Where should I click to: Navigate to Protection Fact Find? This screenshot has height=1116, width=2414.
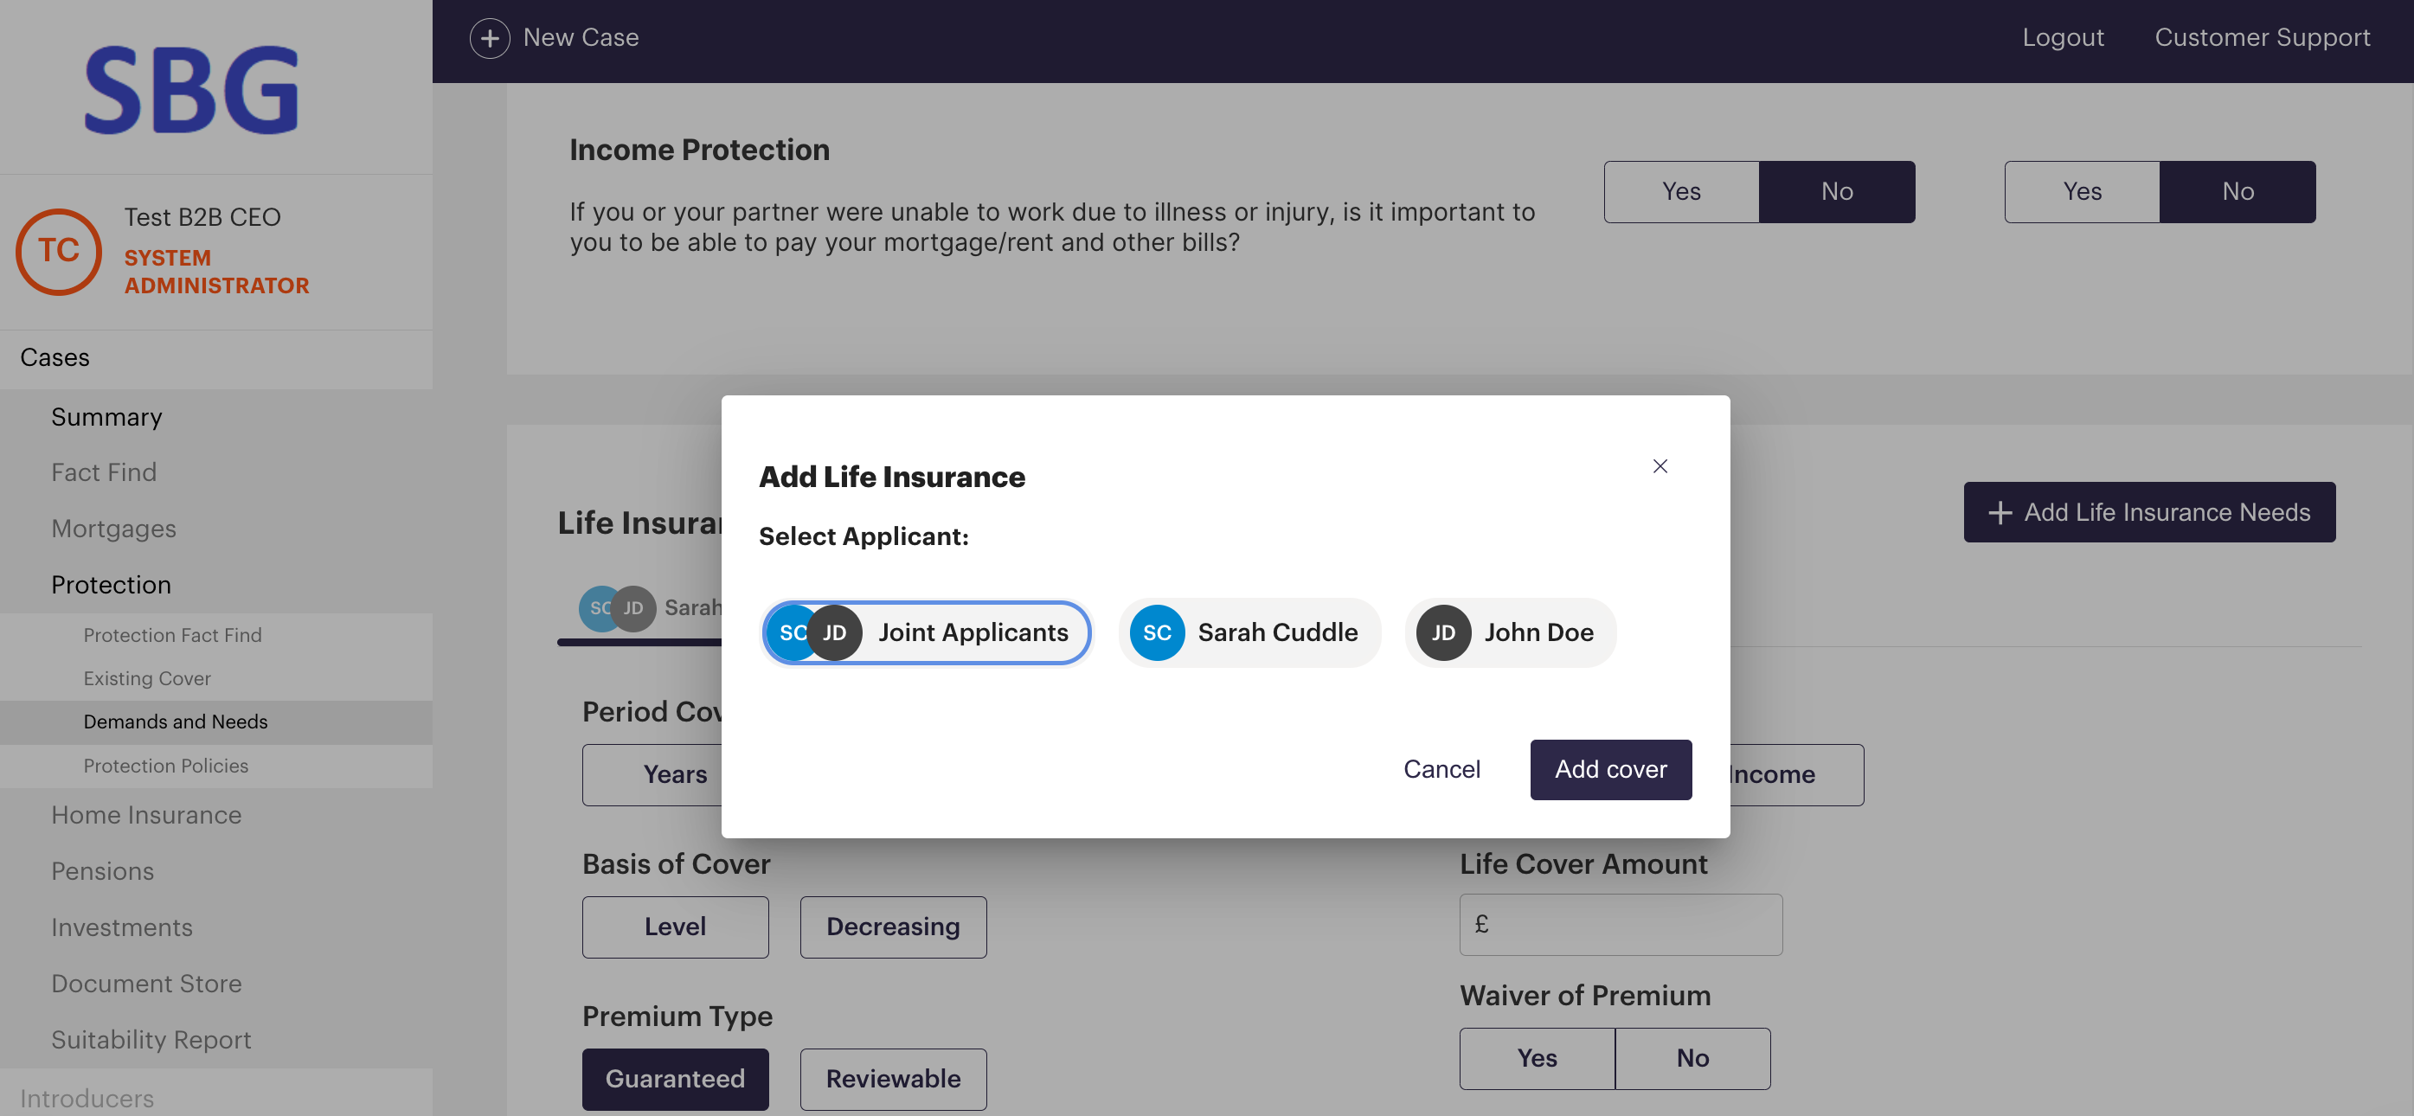click(x=172, y=632)
